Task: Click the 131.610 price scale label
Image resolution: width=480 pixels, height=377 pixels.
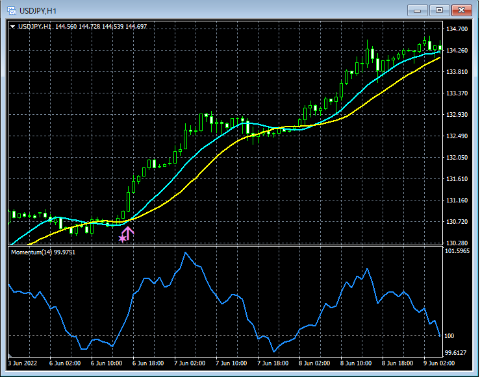Action: (x=457, y=179)
